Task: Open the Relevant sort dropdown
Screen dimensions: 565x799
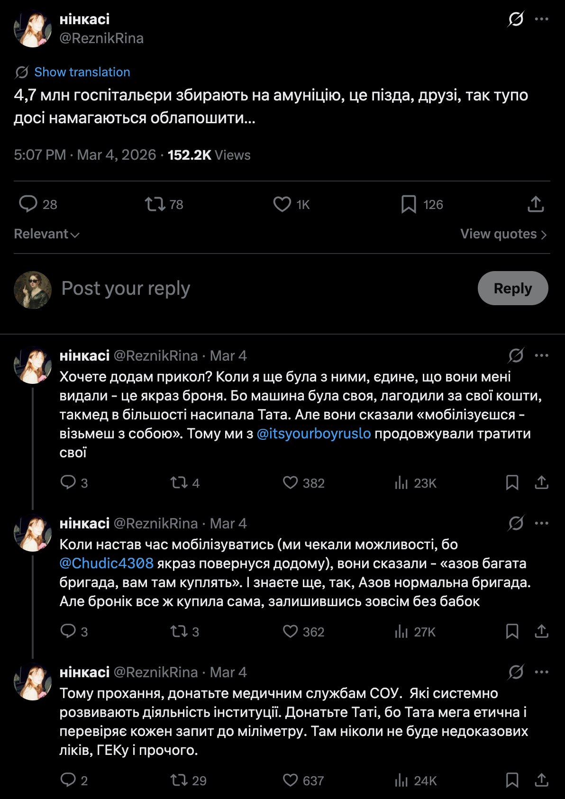Action: pyautogui.click(x=46, y=234)
